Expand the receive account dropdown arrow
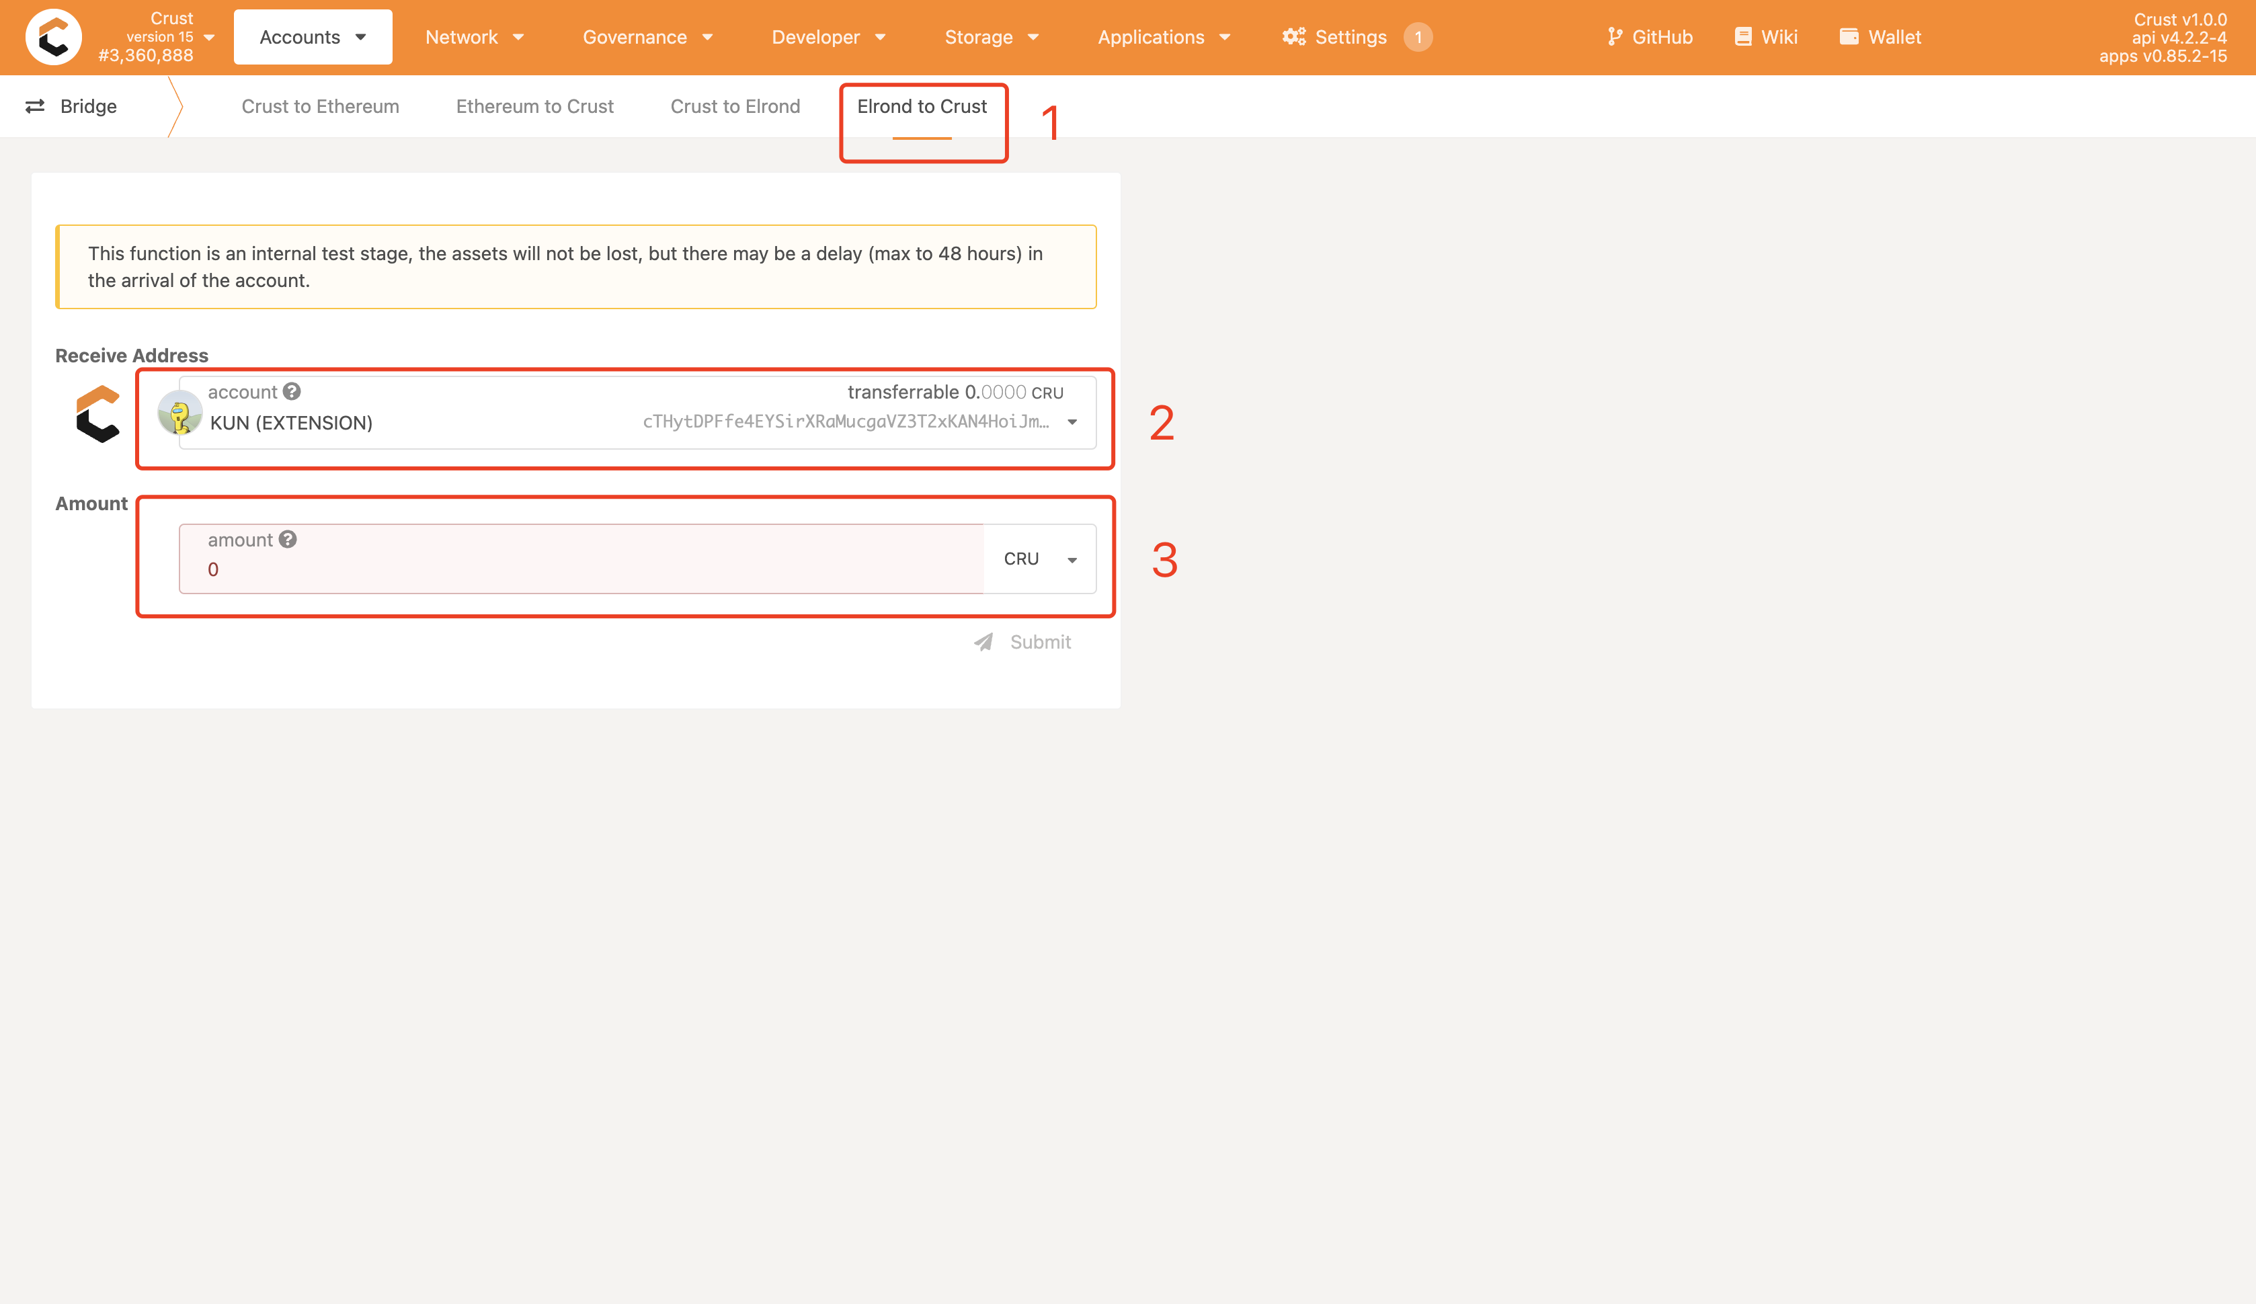Viewport: 2256px width, 1304px height. 1072,421
